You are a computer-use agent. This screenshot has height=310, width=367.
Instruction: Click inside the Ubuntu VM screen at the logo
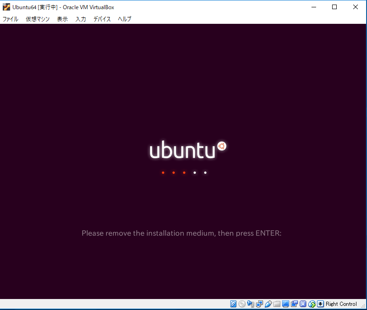click(188, 150)
